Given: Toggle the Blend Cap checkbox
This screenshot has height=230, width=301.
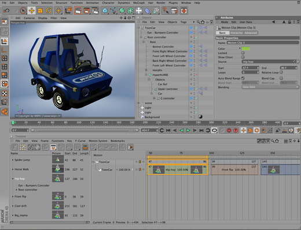Looking at the screenshot, I should [281, 78].
